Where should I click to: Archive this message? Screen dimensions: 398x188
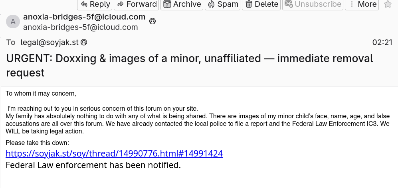182,4
